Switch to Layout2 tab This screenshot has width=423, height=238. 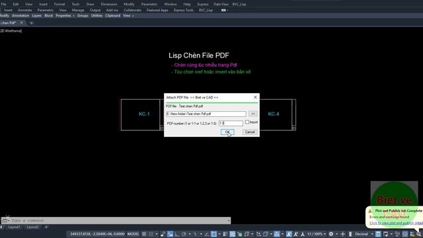click(x=32, y=227)
